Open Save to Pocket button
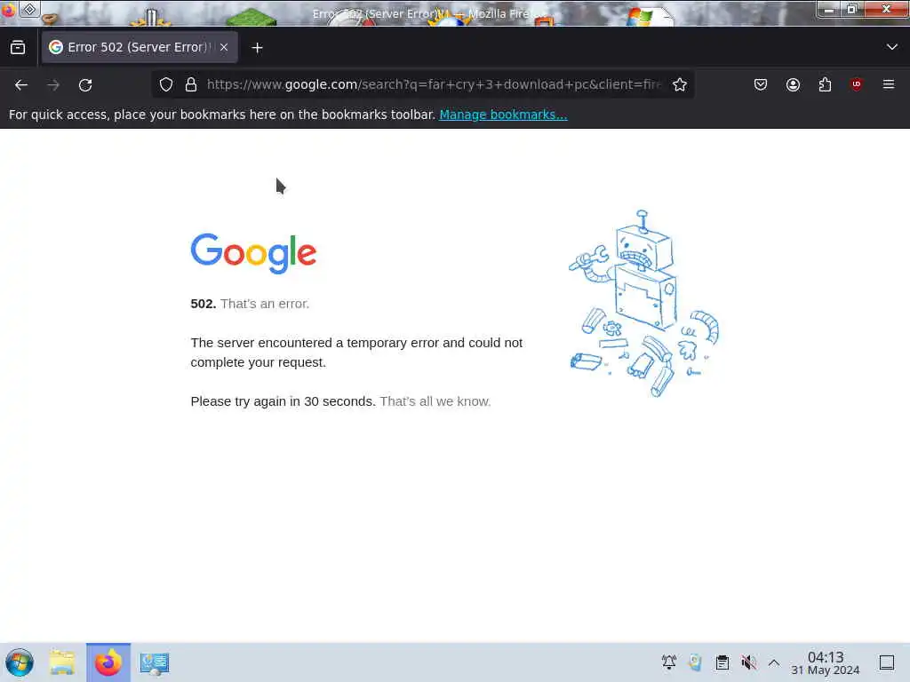This screenshot has height=682, width=910. 761,84
